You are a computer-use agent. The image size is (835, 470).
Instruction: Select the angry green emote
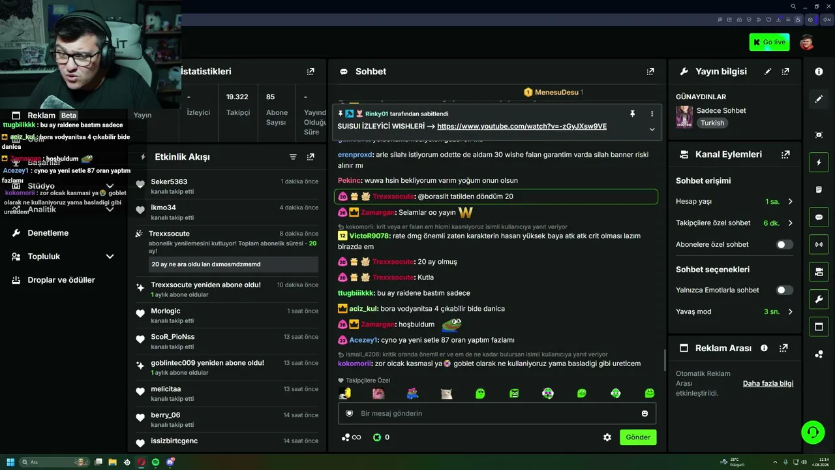coord(514,393)
